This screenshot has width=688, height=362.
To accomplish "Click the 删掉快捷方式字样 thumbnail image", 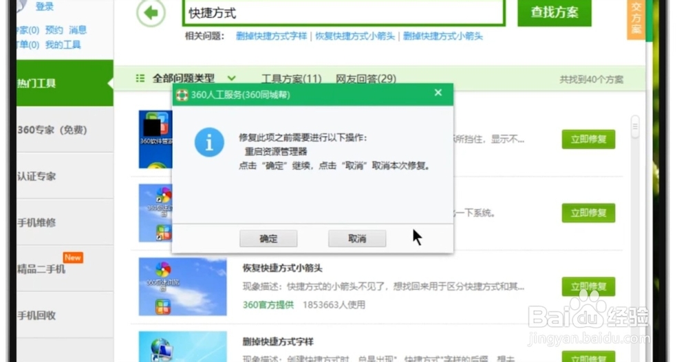I will tap(182, 347).
